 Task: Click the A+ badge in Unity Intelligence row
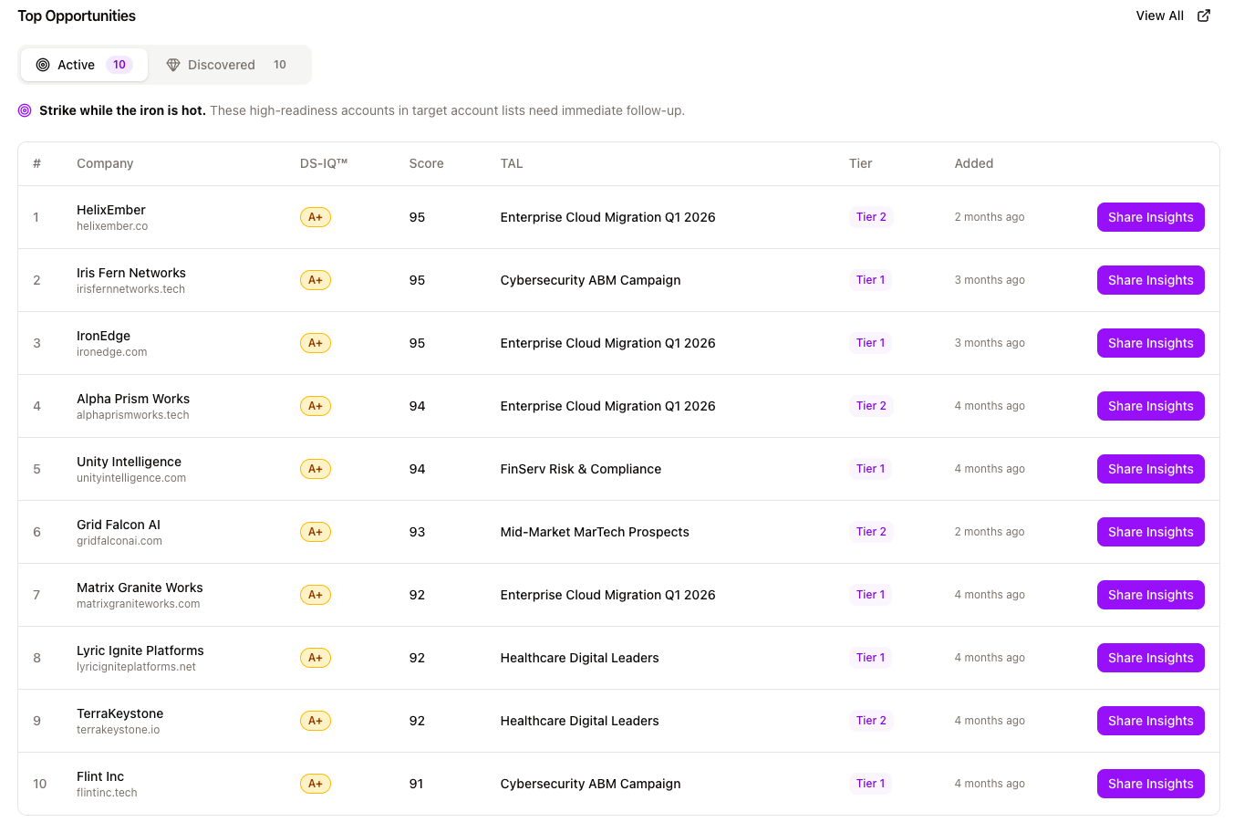click(x=316, y=469)
